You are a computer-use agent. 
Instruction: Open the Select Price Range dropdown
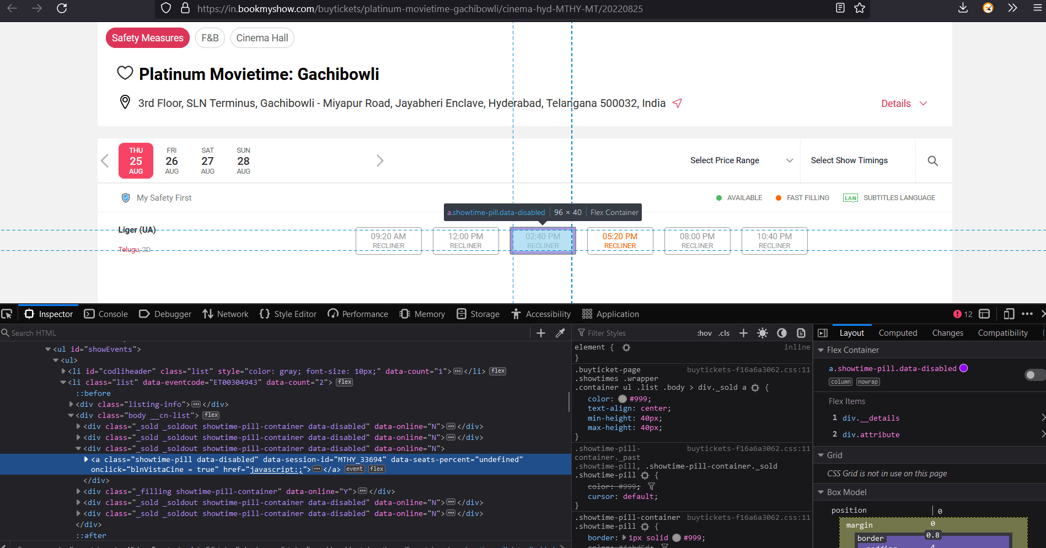point(742,160)
